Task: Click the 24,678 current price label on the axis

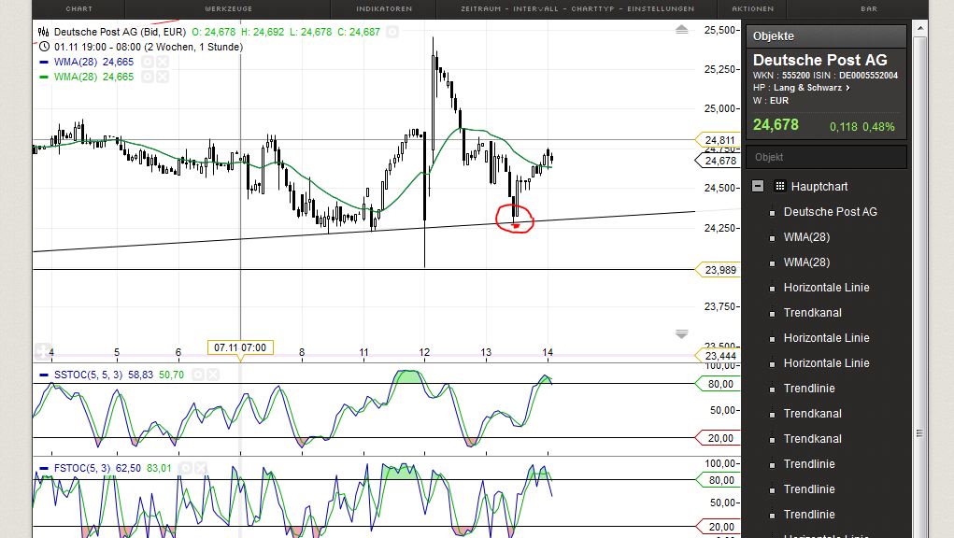Action: [x=719, y=161]
